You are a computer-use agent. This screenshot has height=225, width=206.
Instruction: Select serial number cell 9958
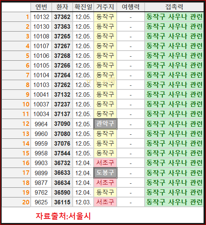pos(41,153)
